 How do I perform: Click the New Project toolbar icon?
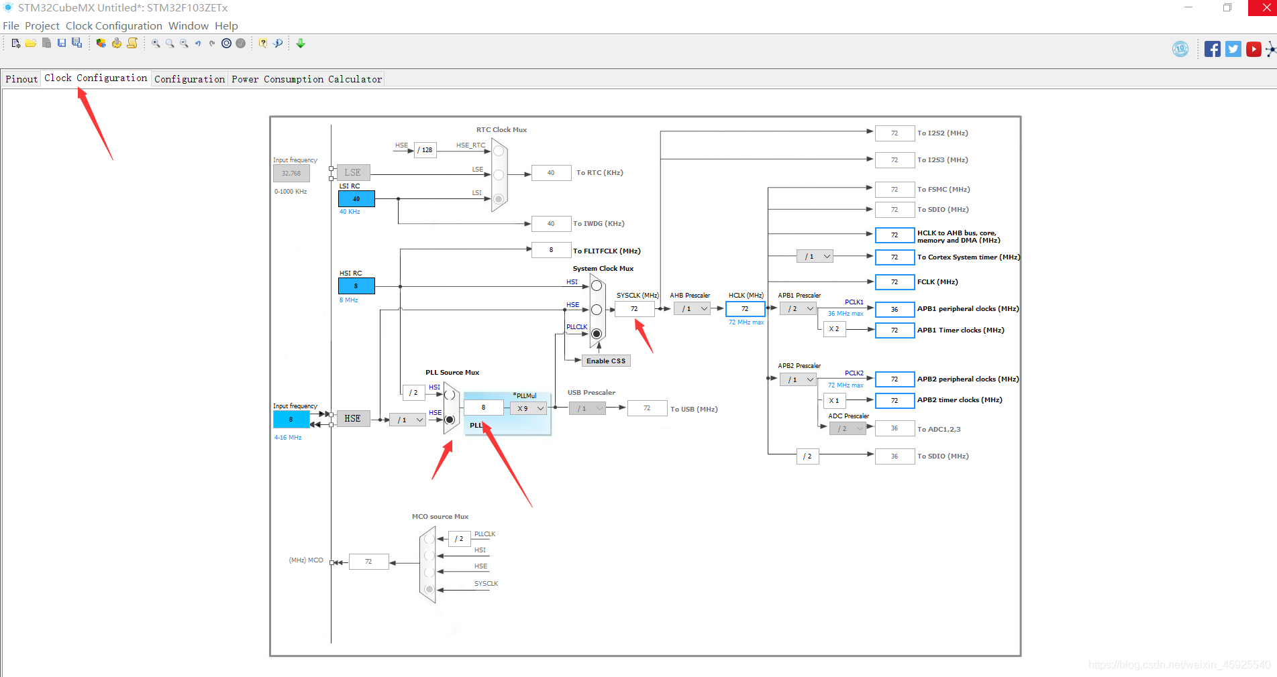(x=16, y=44)
